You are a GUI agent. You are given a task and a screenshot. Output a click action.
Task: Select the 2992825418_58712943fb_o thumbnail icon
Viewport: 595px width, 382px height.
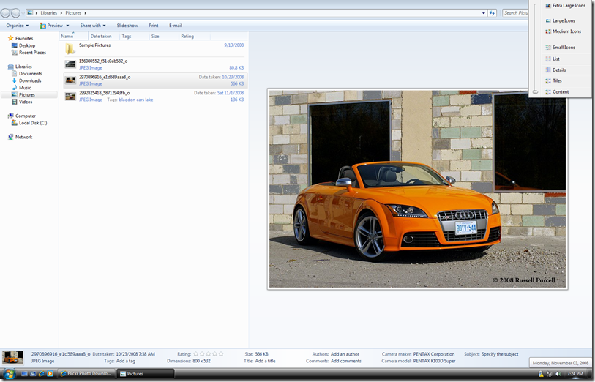tap(70, 96)
